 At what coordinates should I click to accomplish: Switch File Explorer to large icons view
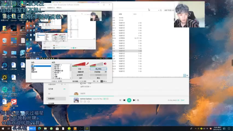click(187, 75)
